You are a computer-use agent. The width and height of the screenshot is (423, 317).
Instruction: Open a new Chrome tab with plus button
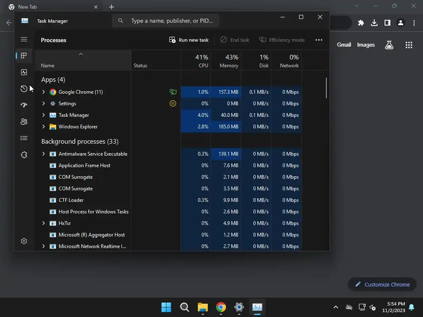(112, 7)
